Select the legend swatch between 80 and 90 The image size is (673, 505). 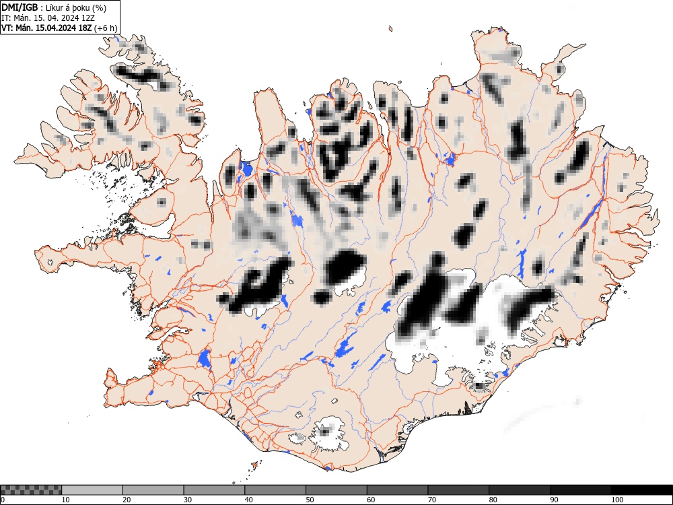[x=520, y=490]
